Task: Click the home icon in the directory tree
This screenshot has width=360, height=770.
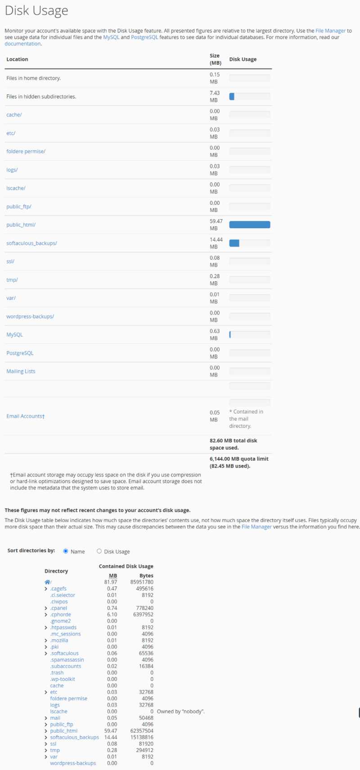Action: pyautogui.click(x=47, y=582)
